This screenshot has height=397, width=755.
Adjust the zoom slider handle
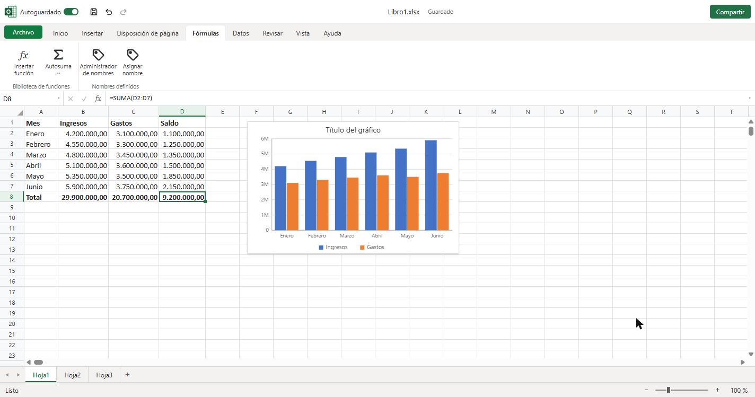(669, 390)
